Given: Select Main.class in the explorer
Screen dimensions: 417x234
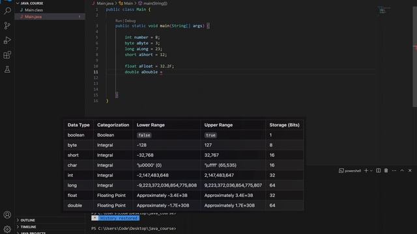Looking at the screenshot, I should pyautogui.click(x=34, y=10).
